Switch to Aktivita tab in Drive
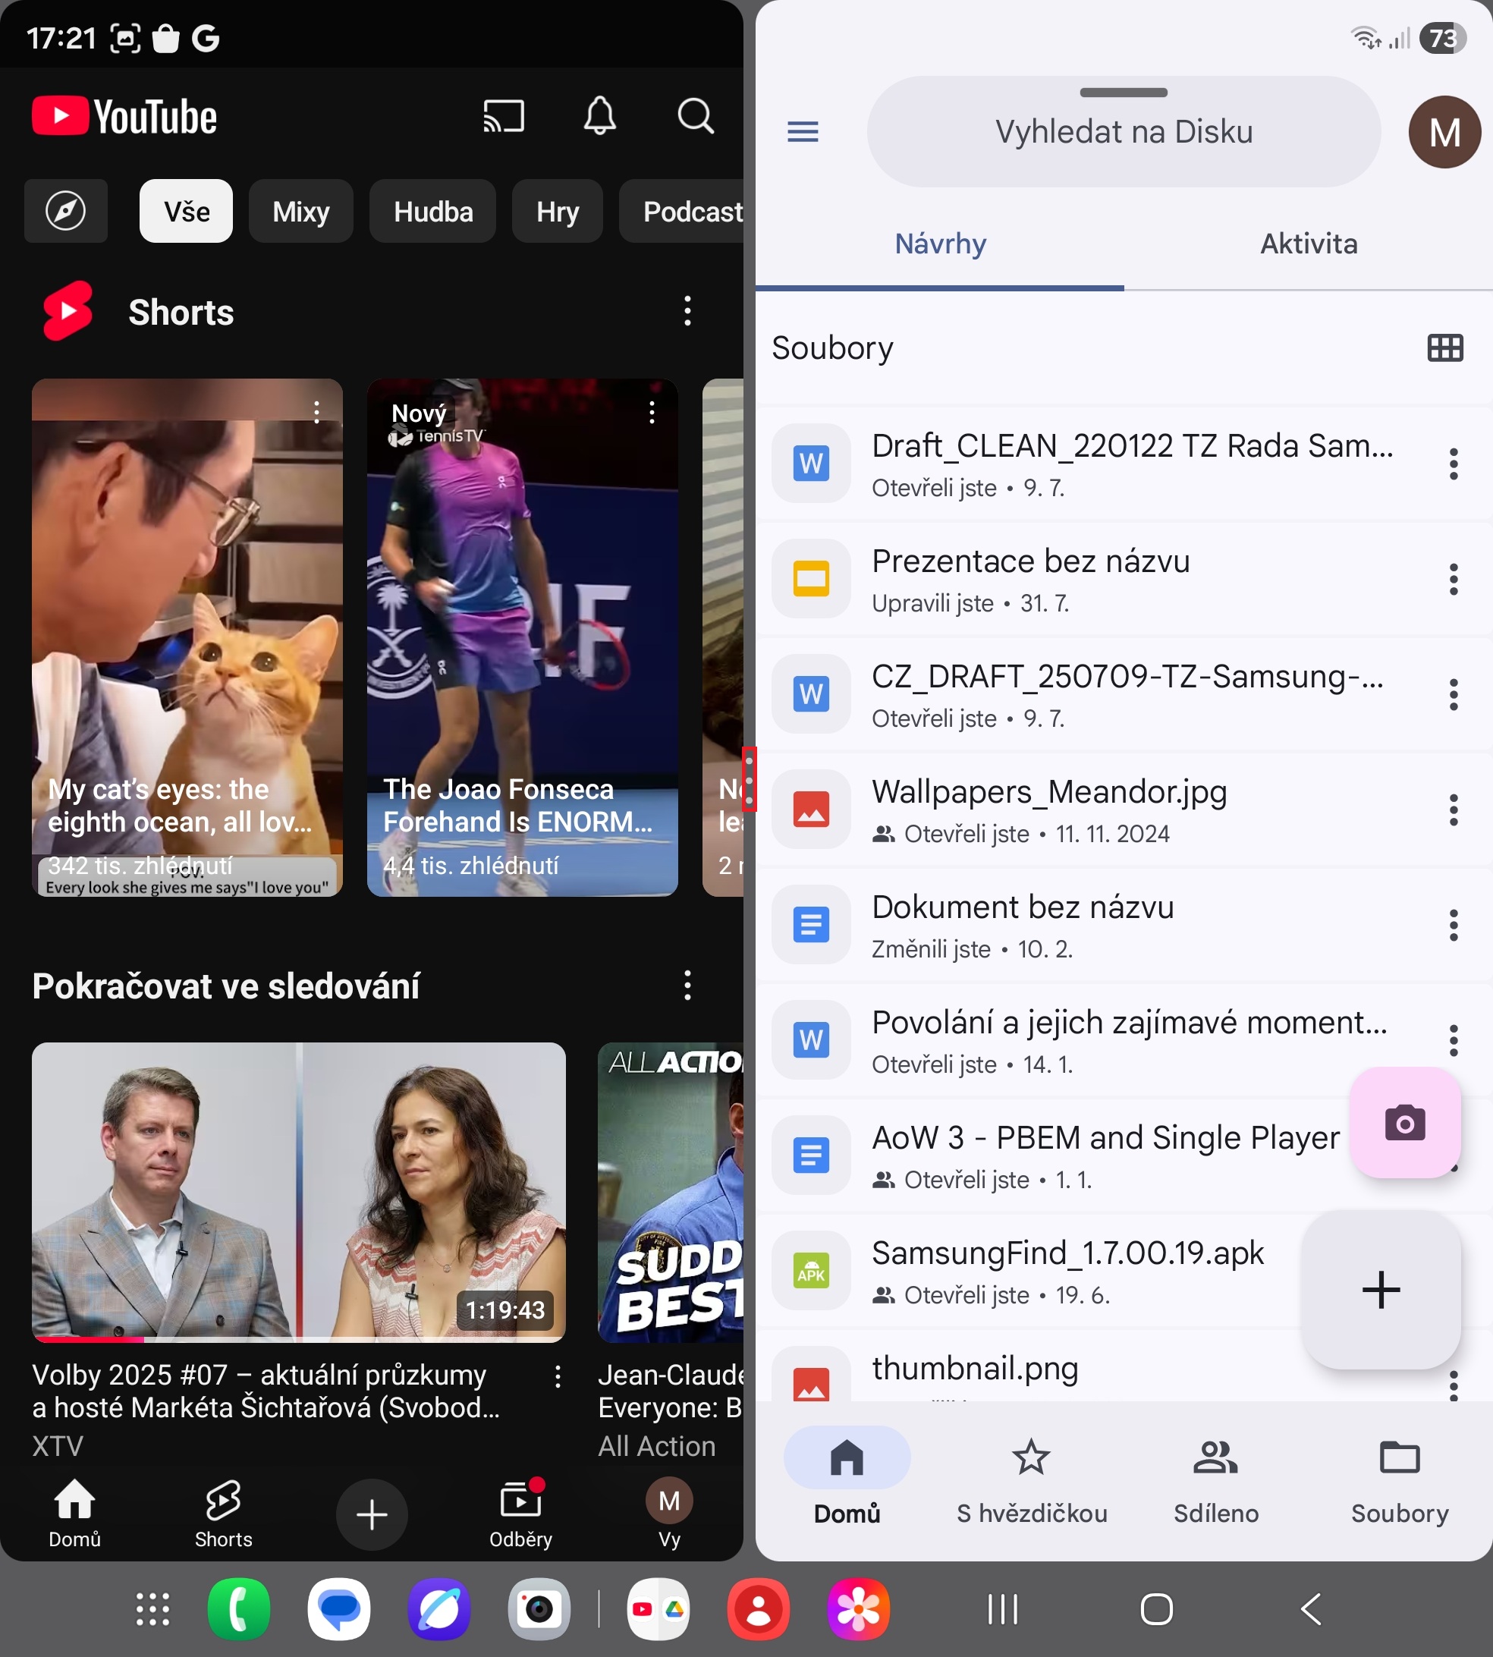 pos(1309,244)
